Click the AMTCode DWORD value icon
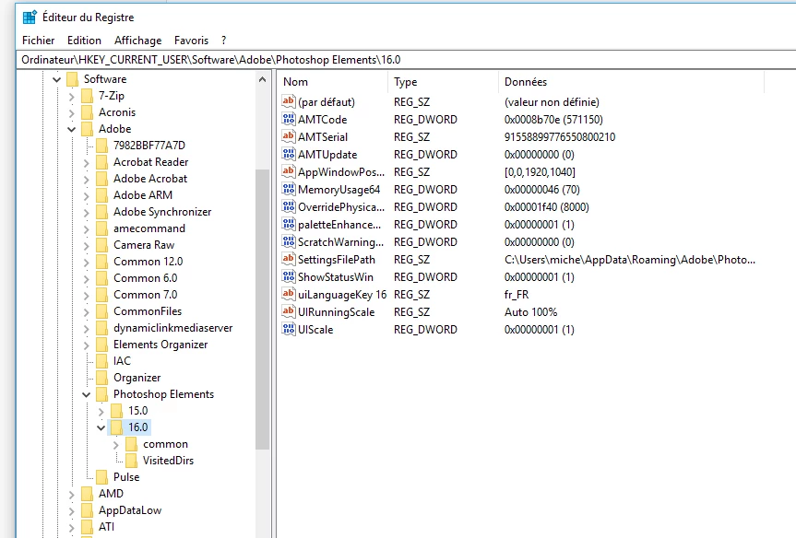Screen dimensions: 796x538 tap(289, 119)
